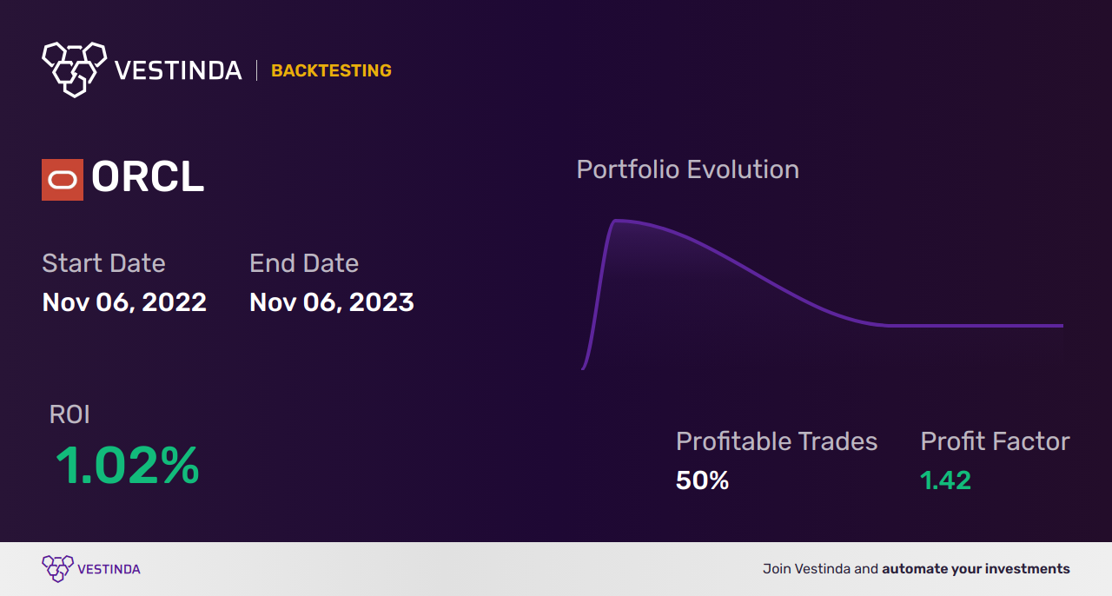Click the Profitable Trades label

[777, 441]
